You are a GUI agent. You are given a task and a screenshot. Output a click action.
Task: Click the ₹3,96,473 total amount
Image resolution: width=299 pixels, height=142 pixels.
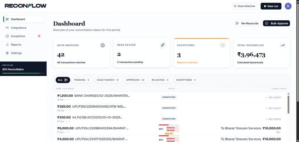click(251, 55)
